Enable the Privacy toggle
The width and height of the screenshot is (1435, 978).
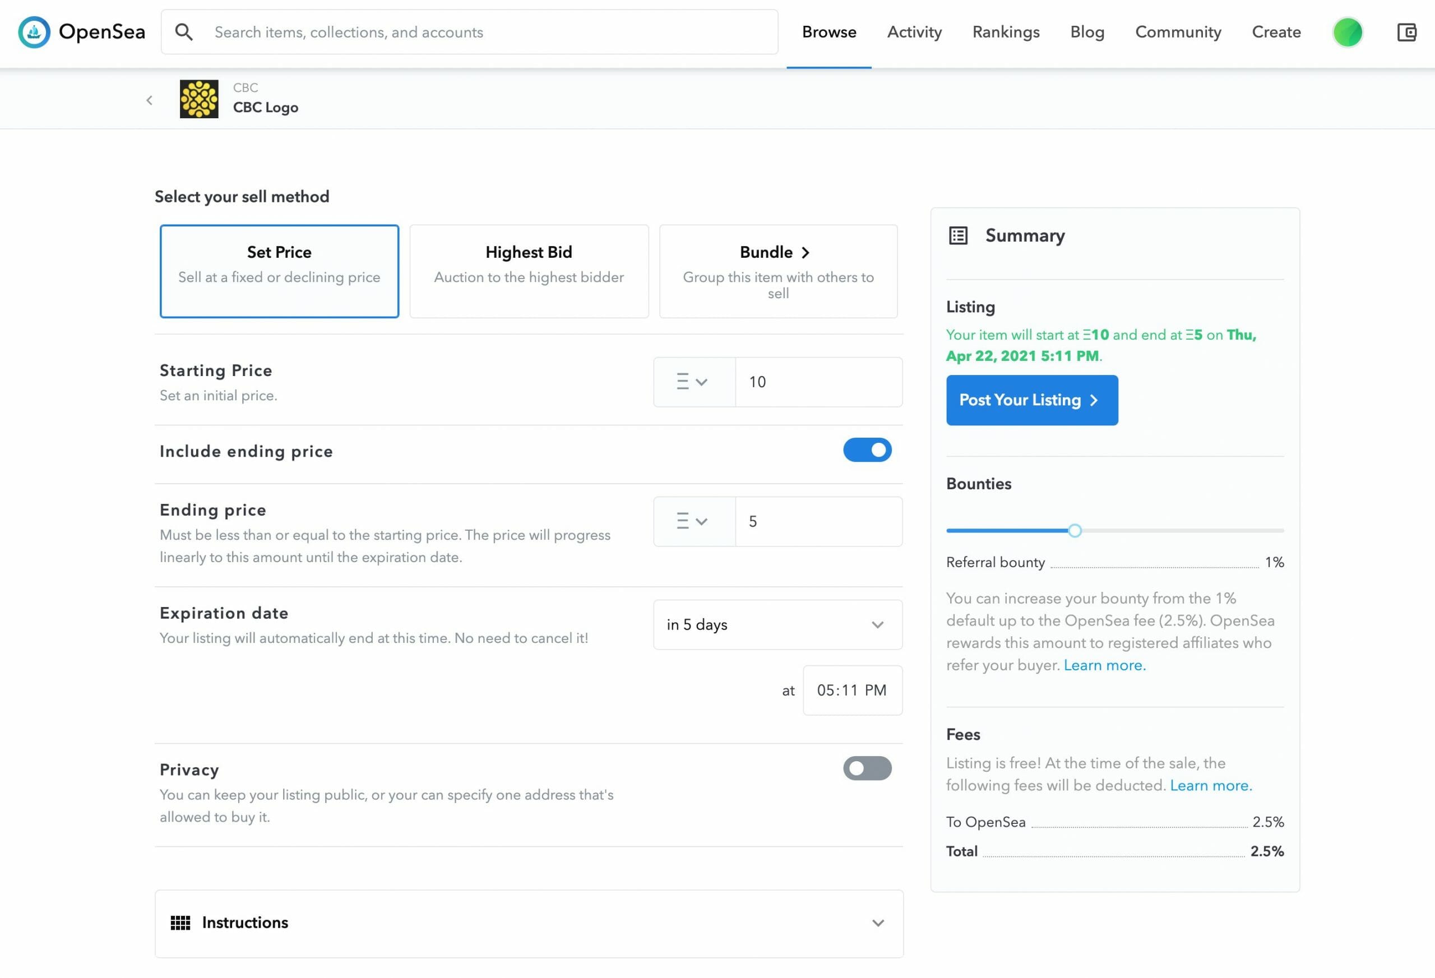[x=867, y=768]
